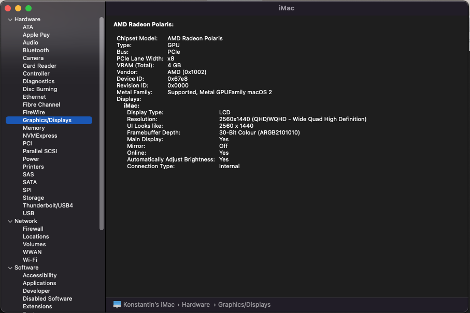Open SAS hardware entry
This screenshot has width=470, height=313.
28,175
